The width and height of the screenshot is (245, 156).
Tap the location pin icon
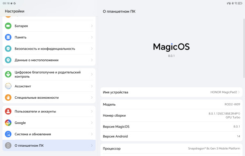point(8,60)
